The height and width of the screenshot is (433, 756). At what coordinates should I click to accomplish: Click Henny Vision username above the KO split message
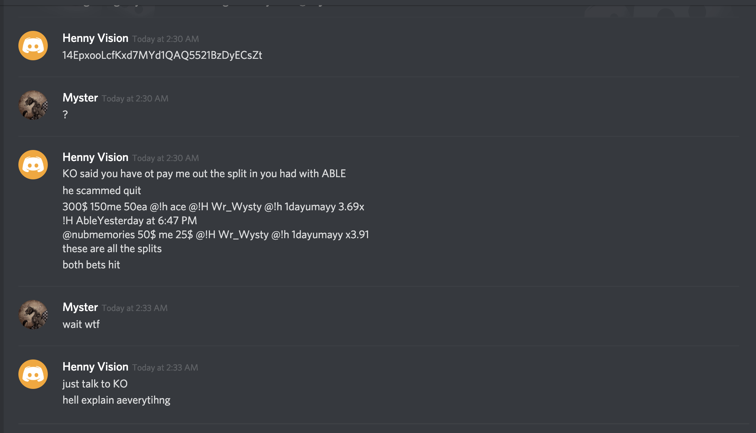[95, 157]
